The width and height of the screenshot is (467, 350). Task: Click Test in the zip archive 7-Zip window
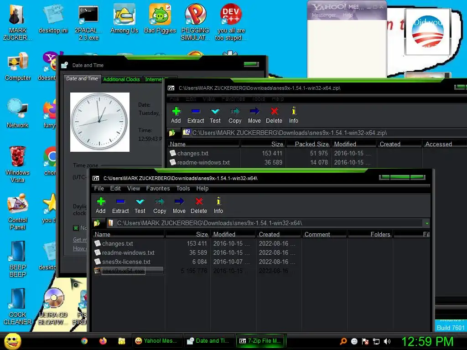[x=215, y=115]
